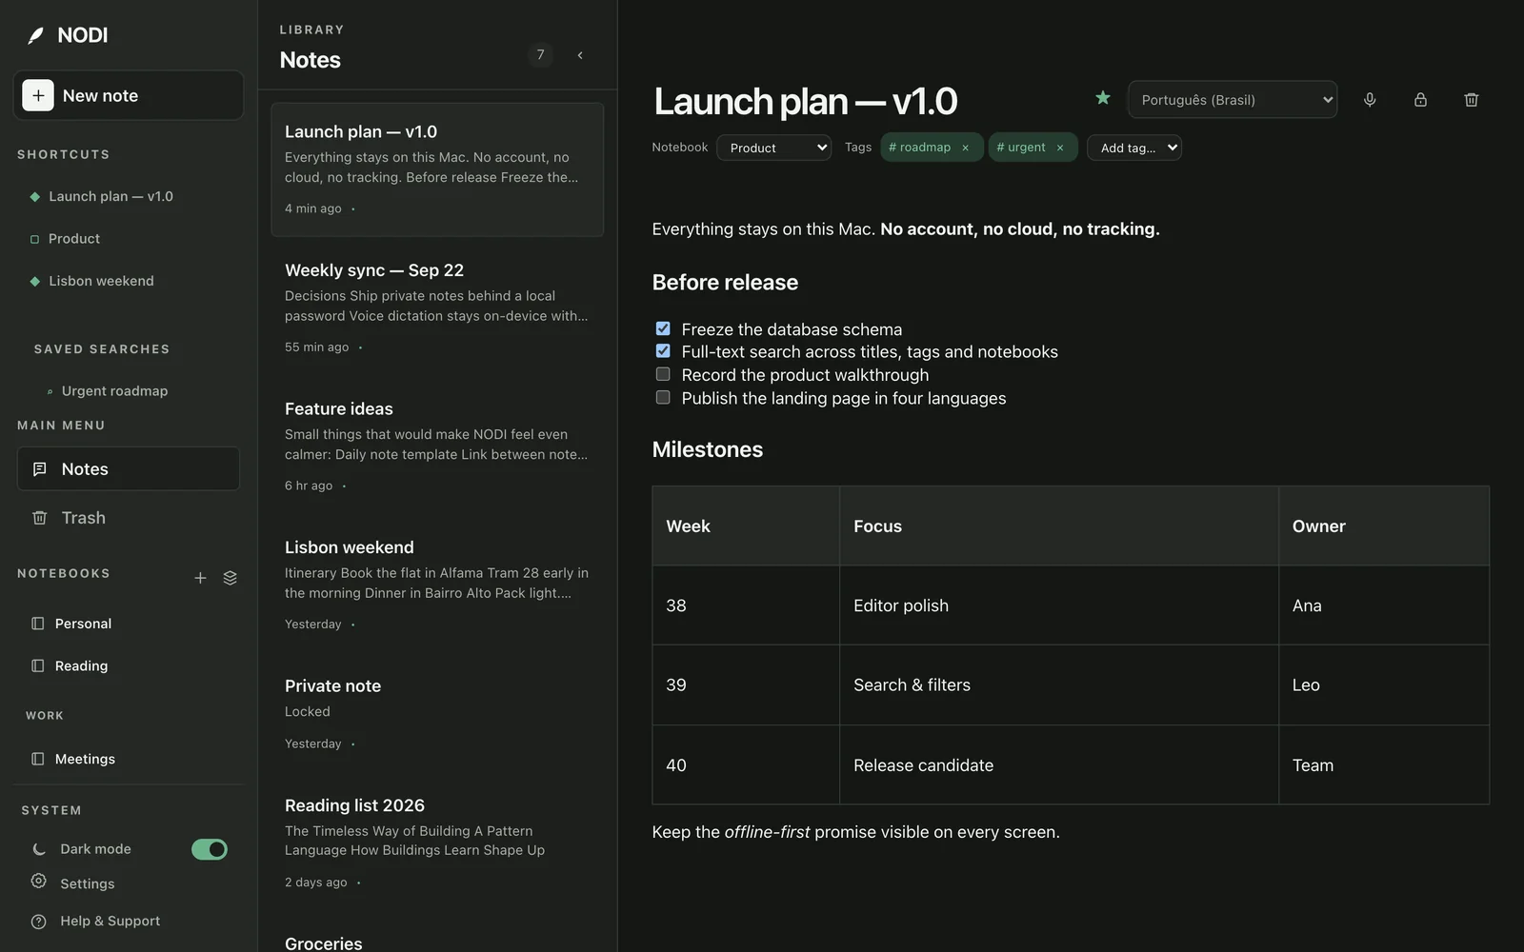Click the Settings gear icon

point(38,882)
